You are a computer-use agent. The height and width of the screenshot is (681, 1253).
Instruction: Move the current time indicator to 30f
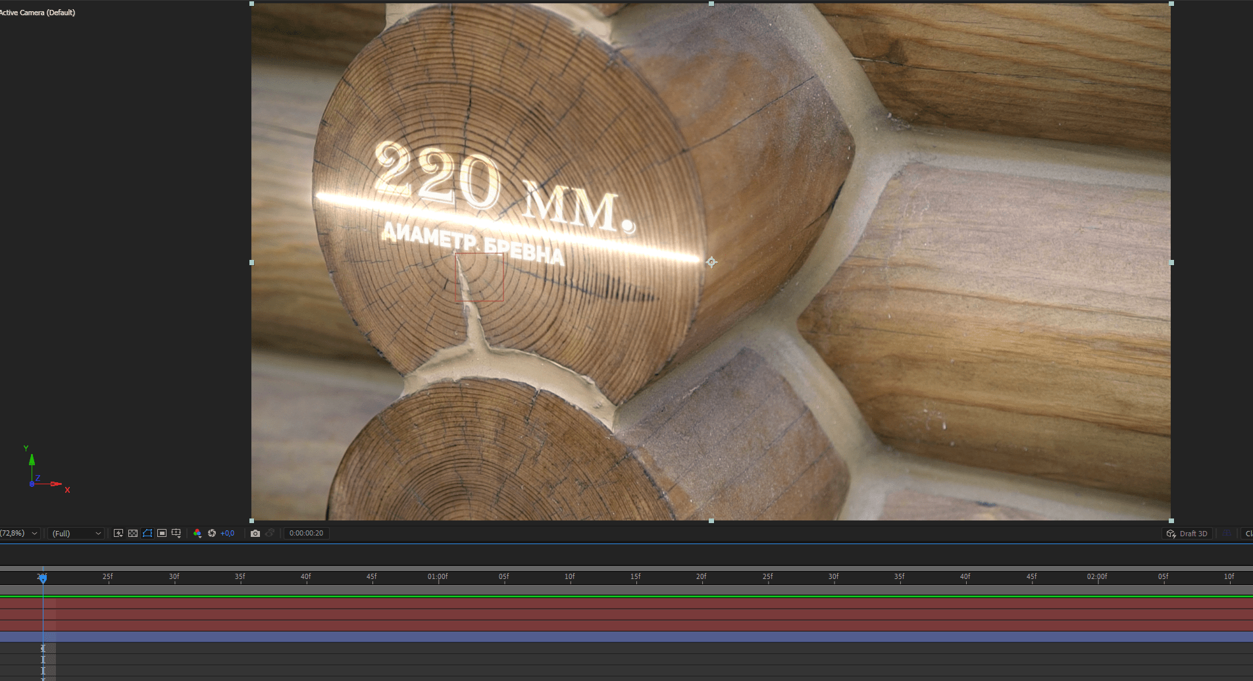point(174,578)
